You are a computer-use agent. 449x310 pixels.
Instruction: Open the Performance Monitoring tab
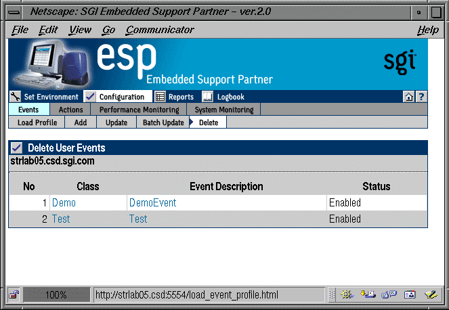pos(139,110)
